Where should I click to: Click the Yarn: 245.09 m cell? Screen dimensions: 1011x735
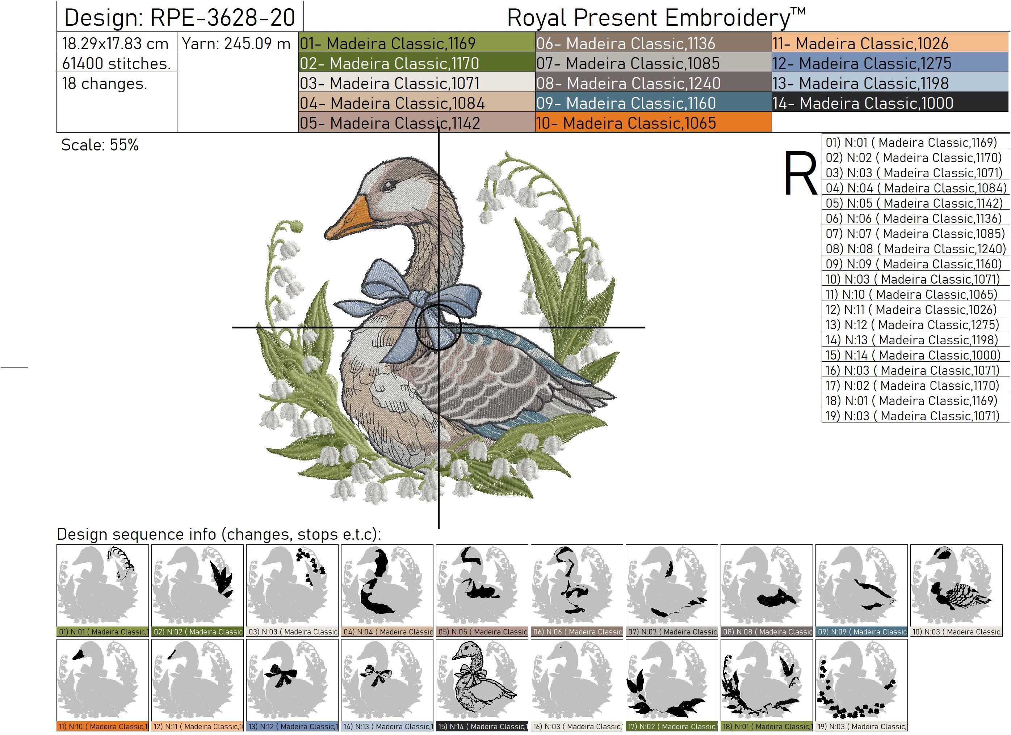[x=237, y=43]
